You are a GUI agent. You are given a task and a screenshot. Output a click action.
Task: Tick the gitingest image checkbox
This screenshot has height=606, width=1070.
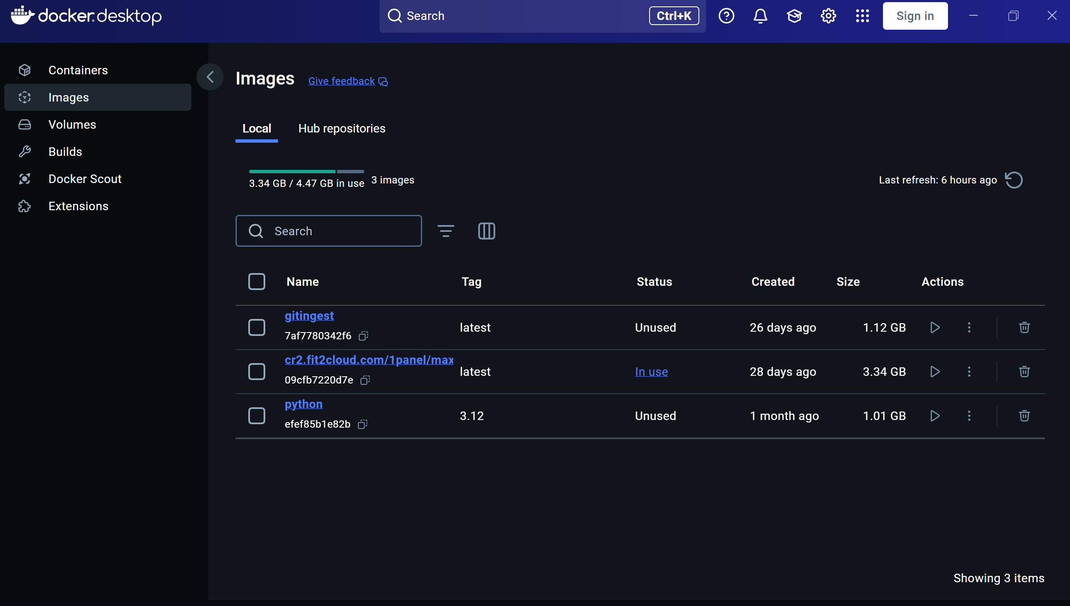pos(257,327)
